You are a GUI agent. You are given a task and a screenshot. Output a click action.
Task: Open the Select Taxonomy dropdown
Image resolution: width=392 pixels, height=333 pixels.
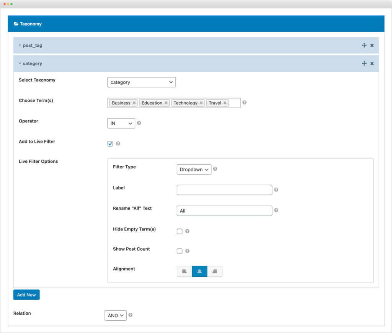pos(142,82)
